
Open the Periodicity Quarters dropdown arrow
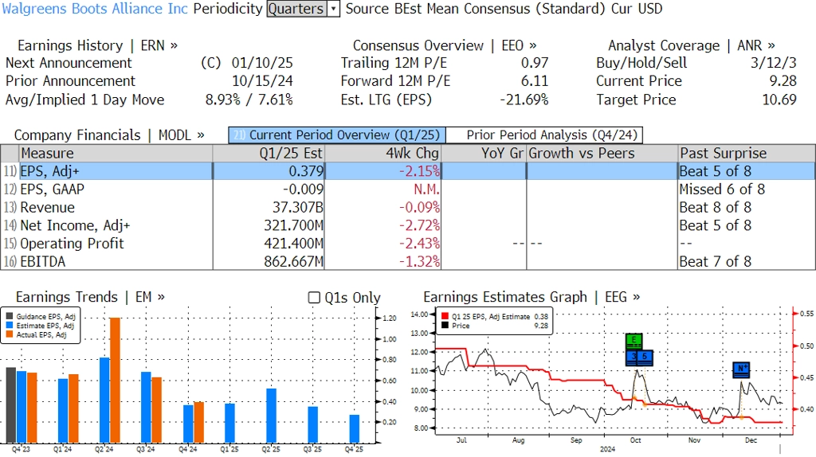tap(334, 9)
